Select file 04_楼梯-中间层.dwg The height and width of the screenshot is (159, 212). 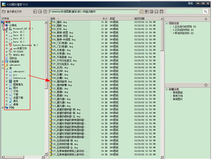(64, 40)
